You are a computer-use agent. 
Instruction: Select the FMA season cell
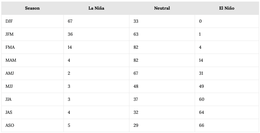pos(32,47)
